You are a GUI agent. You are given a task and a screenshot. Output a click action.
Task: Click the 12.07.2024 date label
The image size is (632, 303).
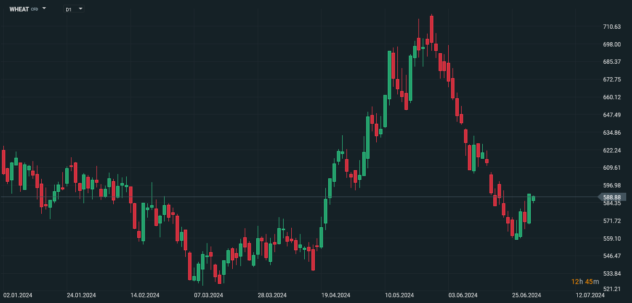590,295
